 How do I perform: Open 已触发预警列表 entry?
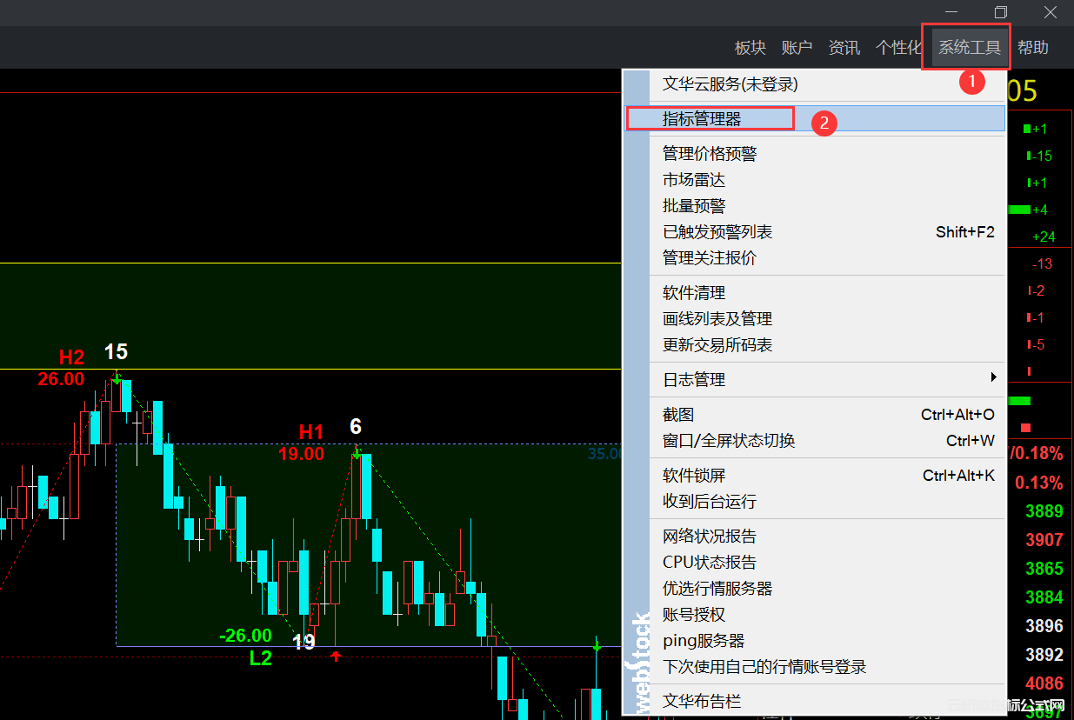coord(828,232)
